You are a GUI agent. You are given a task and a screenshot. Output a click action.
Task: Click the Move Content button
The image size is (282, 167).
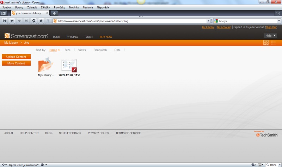click(16, 63)
